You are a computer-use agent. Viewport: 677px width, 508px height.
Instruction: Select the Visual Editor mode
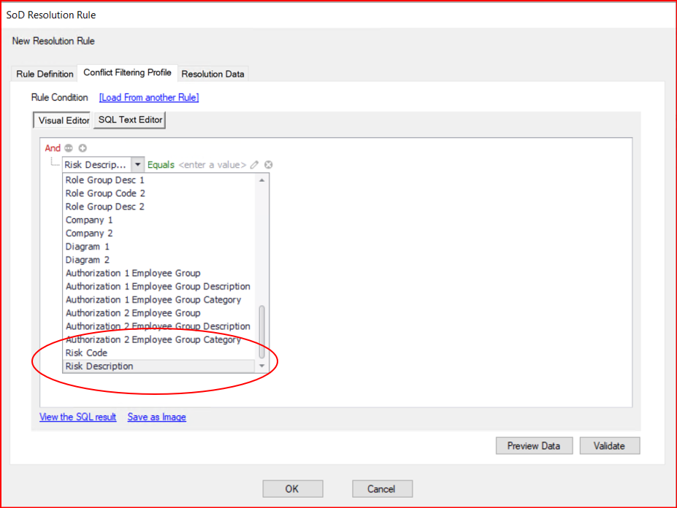64,120
